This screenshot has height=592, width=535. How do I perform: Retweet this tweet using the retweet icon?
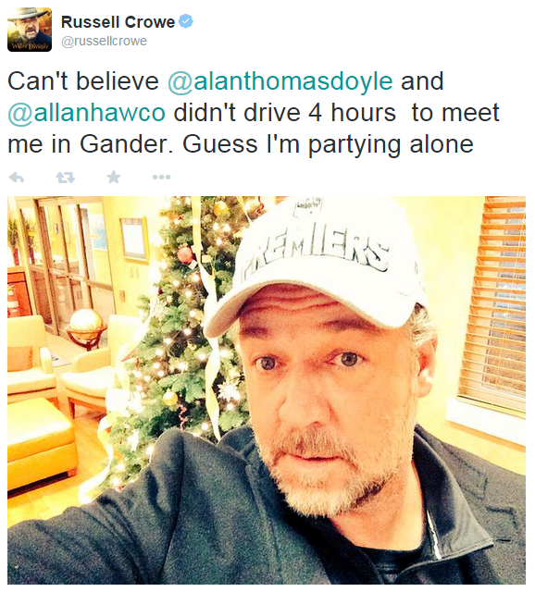pos(66,177)
